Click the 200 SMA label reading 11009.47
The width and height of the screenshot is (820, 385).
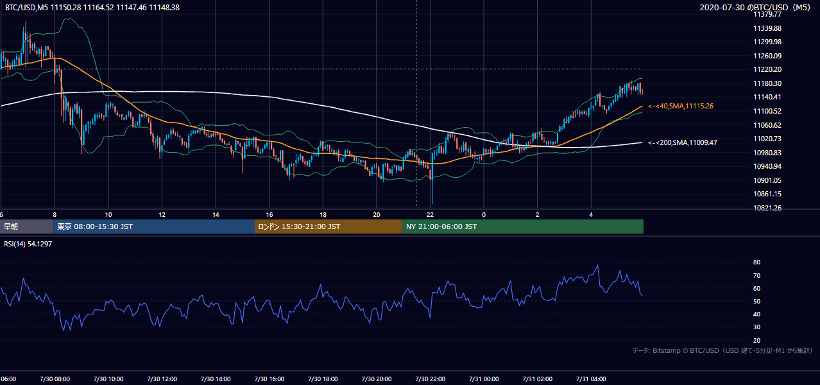pos(683,142)
